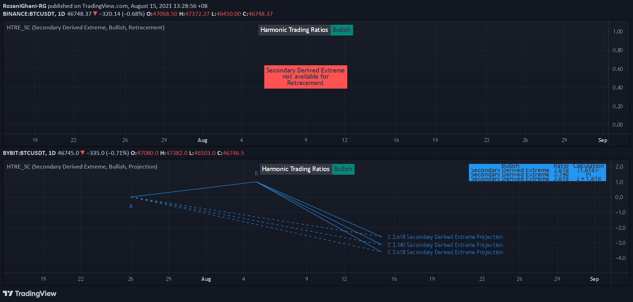
Task: Click the 2.0 tick on the Projection price scale
Action: (x=619, y=167)
